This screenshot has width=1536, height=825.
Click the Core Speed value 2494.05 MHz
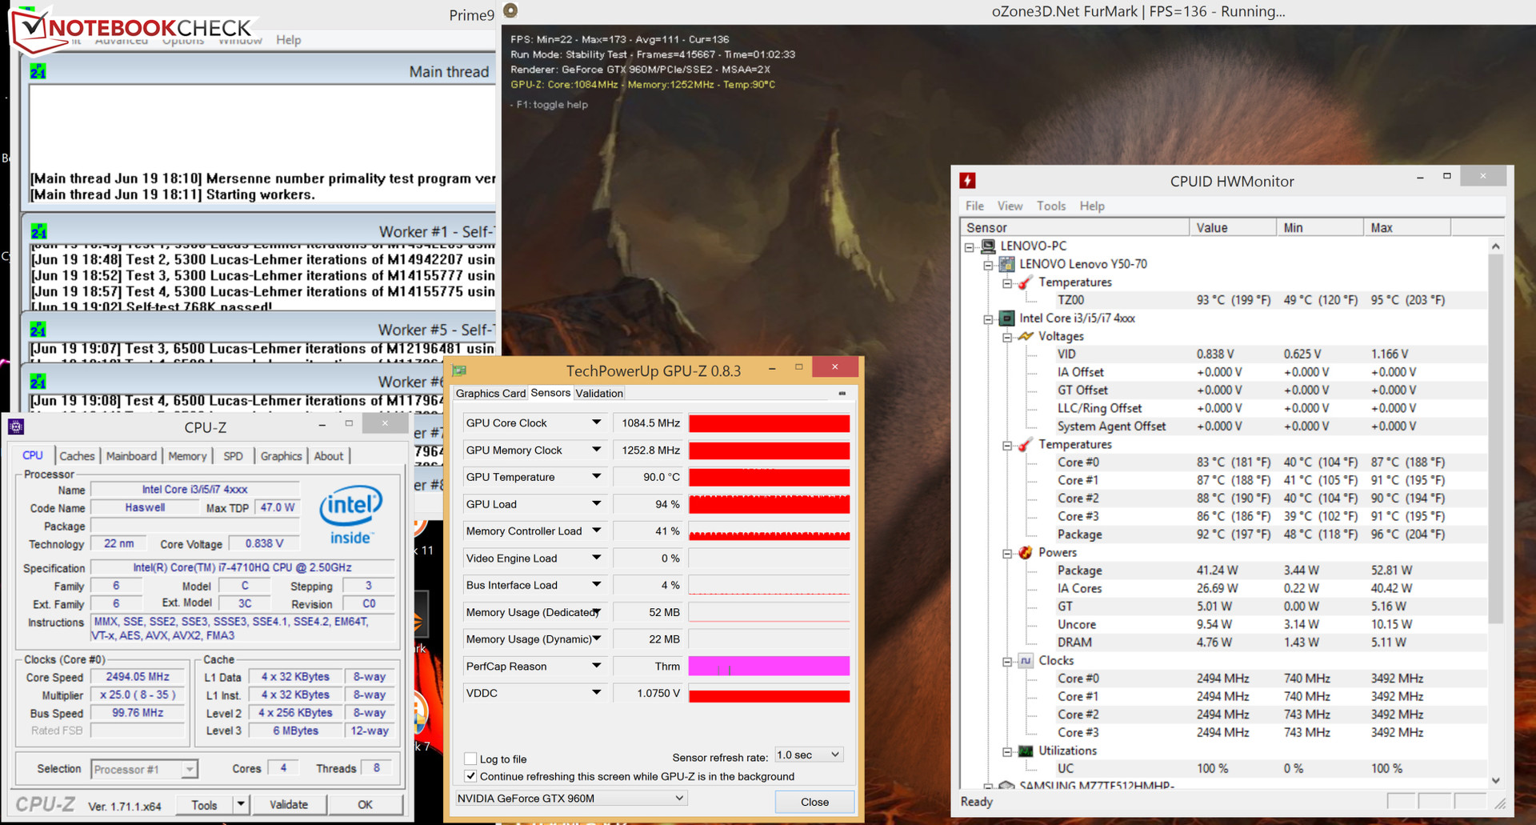(x=138, y=677)
